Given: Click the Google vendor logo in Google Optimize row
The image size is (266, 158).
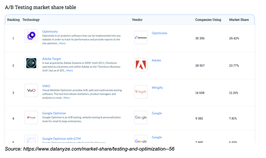Looking at the screenshot, I should tap(141, 118).
